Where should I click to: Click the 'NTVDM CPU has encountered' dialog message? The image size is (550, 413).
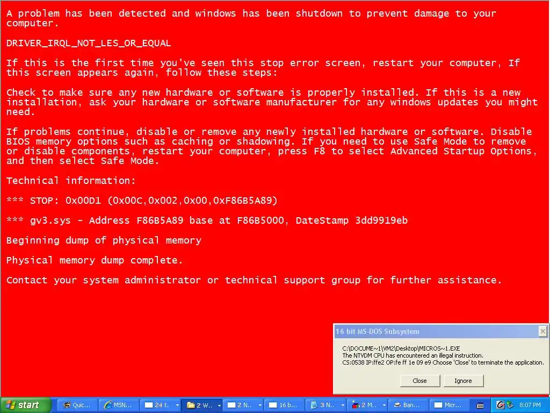413,355
